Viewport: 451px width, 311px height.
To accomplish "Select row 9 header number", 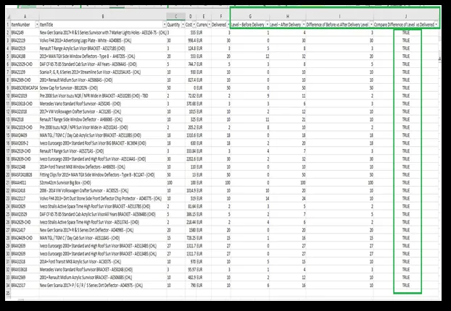I will pyautogui.click(x=8, y=88).
